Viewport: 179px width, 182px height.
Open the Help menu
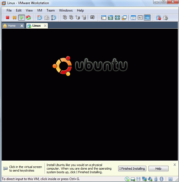(80, 10)
